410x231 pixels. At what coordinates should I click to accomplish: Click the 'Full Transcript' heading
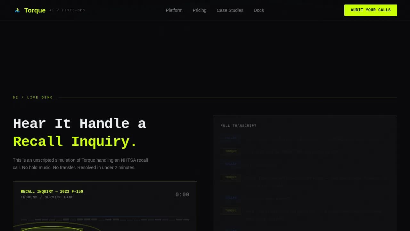click(x=239, y=126)
